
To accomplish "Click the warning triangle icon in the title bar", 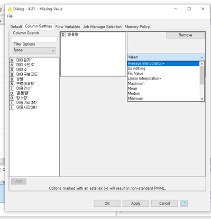I will (10, 9).
